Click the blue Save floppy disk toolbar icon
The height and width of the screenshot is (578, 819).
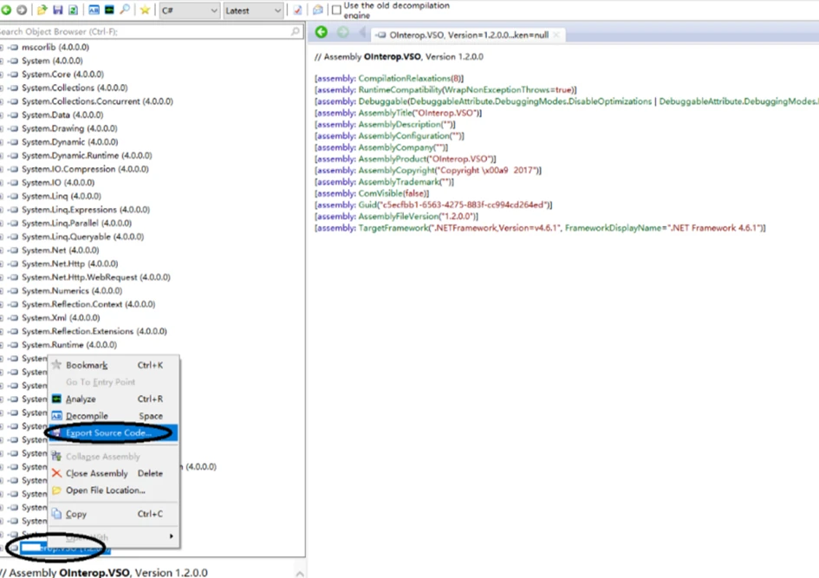(x=58, y=10)
